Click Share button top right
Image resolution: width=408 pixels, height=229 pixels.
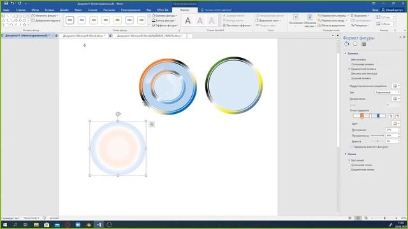pos(392,10)
